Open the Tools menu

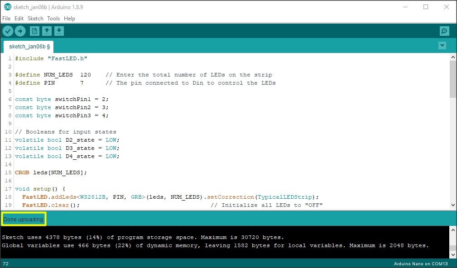coord(53,19)
